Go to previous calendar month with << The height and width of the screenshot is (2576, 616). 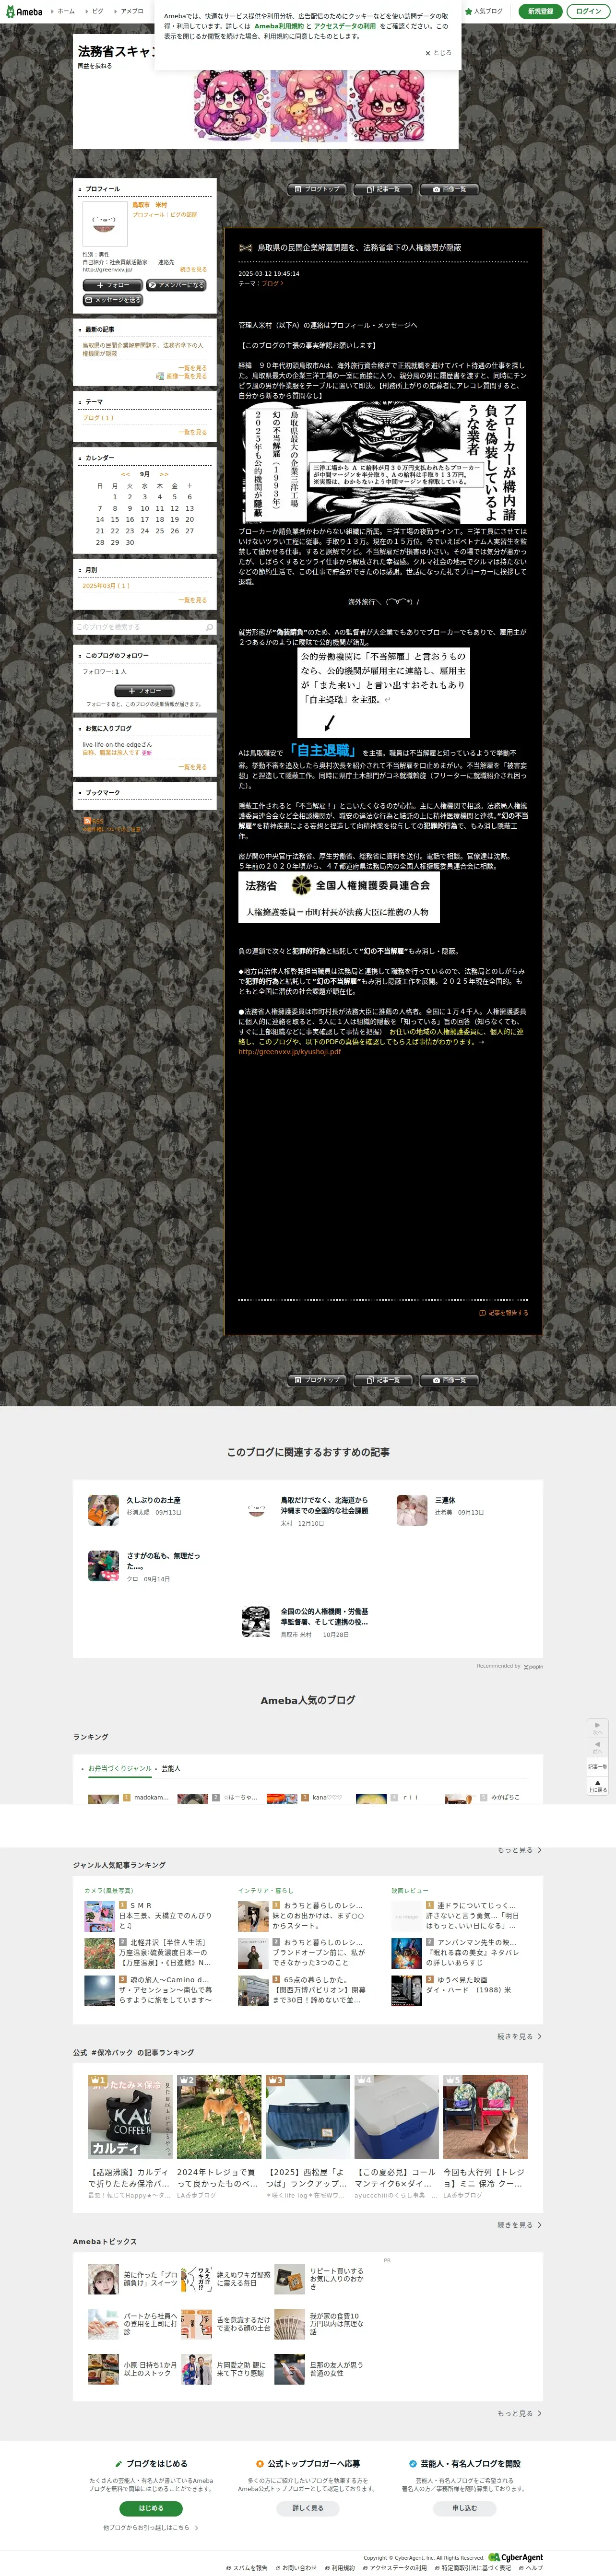pyautogui.click(x=125, y=474)
